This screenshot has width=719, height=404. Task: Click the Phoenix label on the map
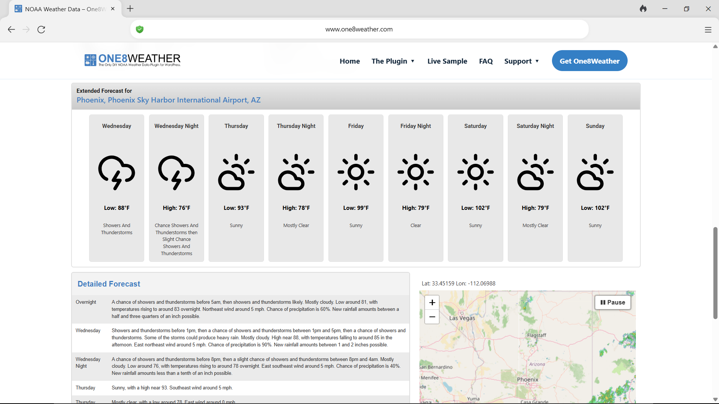click(528, 379)
